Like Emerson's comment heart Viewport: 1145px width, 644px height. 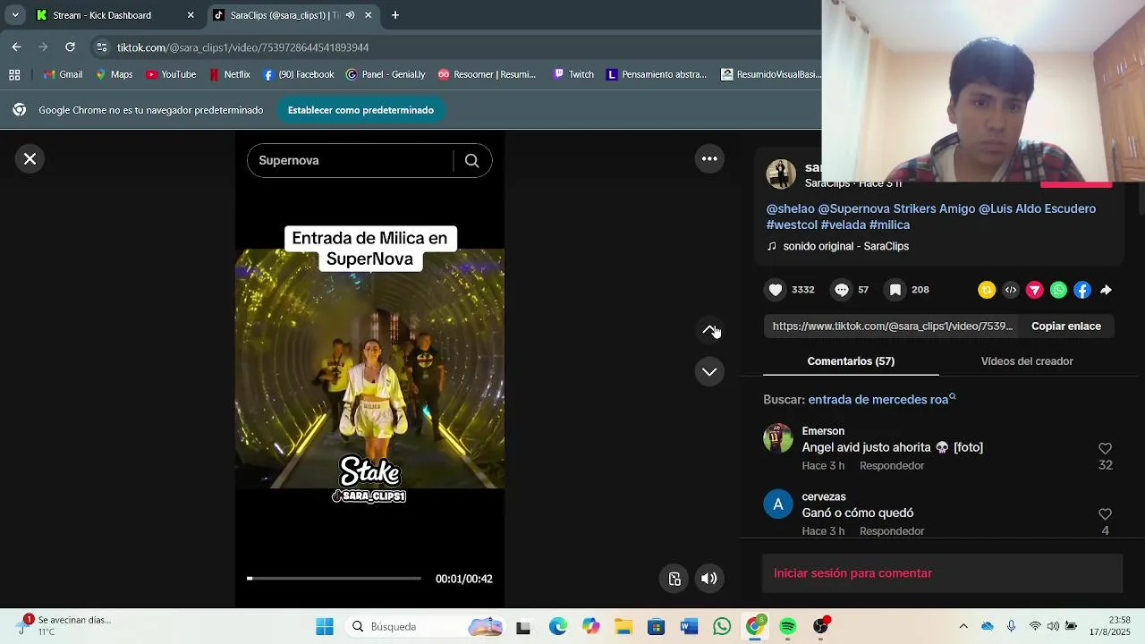click(x=1105, y=449)
